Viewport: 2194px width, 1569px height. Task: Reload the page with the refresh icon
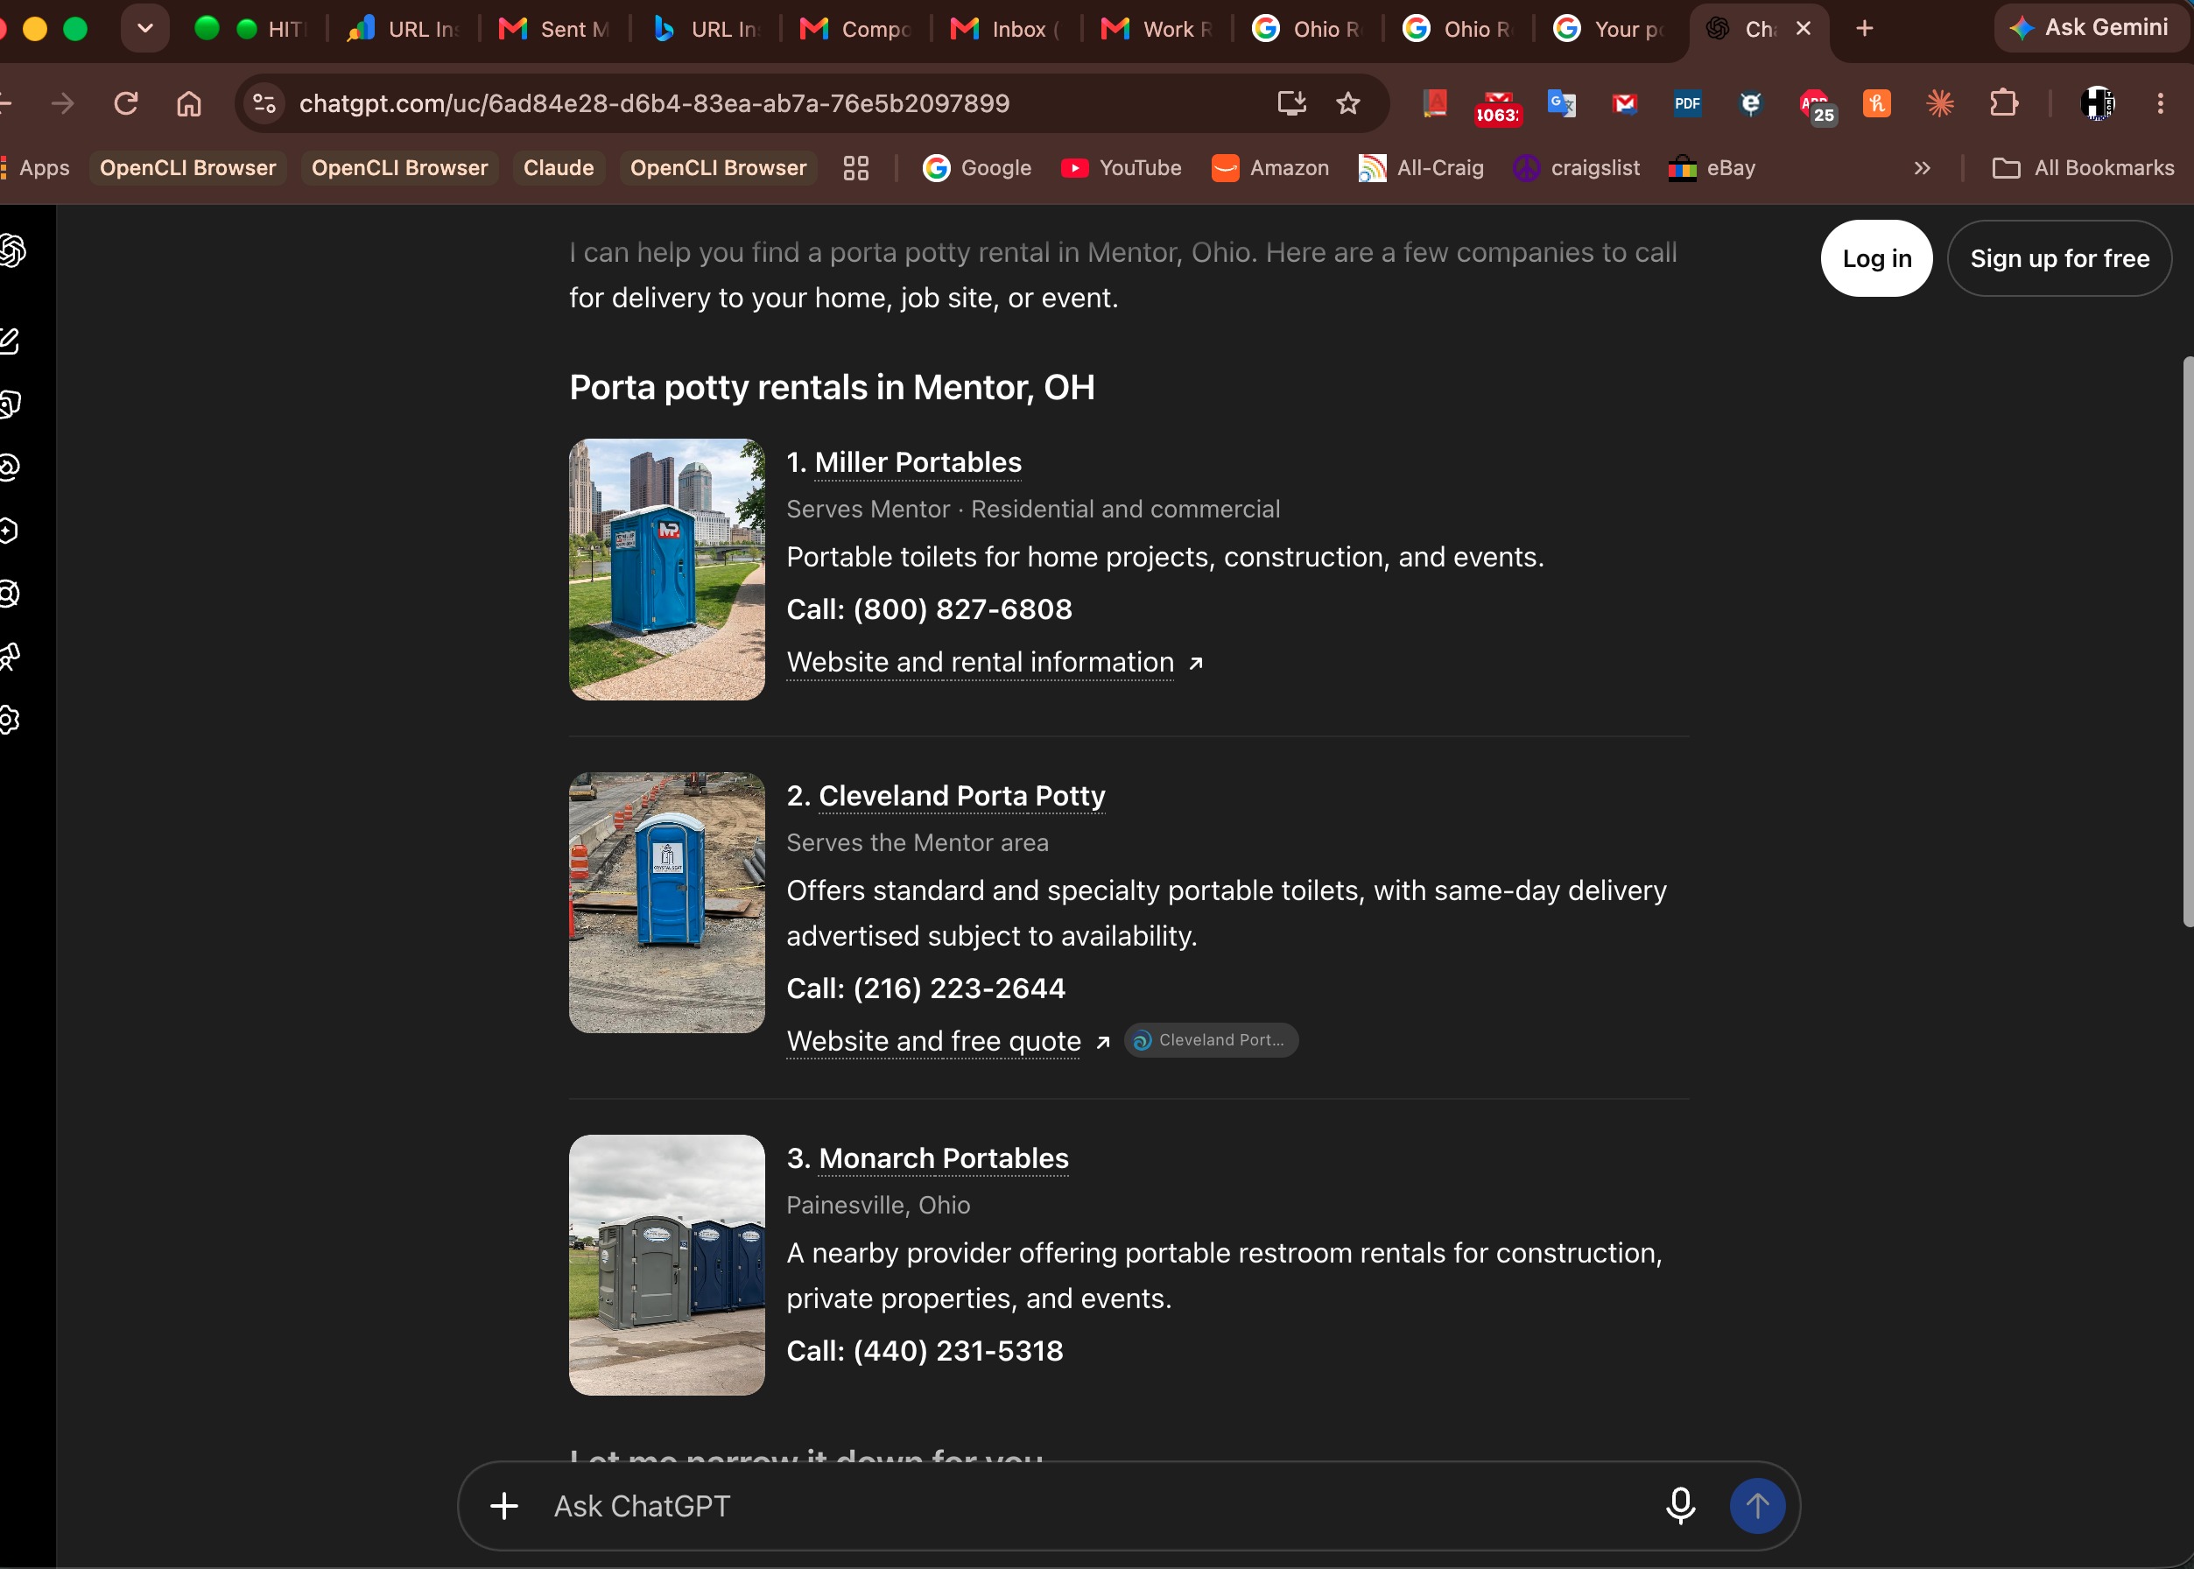[x=125, y=103]
